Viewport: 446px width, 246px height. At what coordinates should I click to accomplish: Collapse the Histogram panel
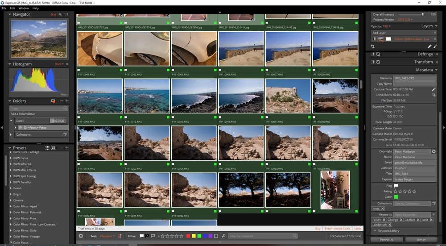10,64
